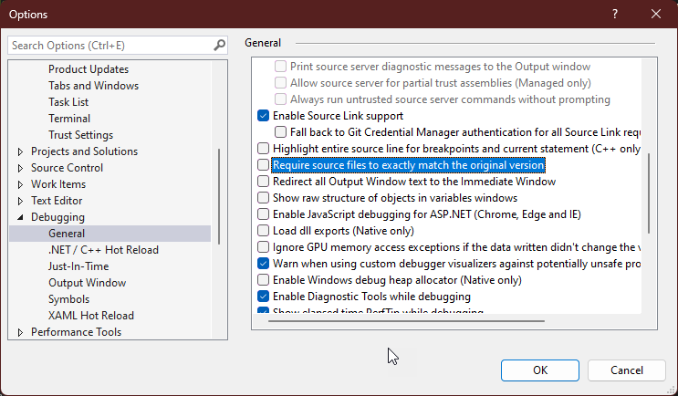Open XAML Hot Reload settings
This screenshot has width=678, height=396.
(91, 316)
